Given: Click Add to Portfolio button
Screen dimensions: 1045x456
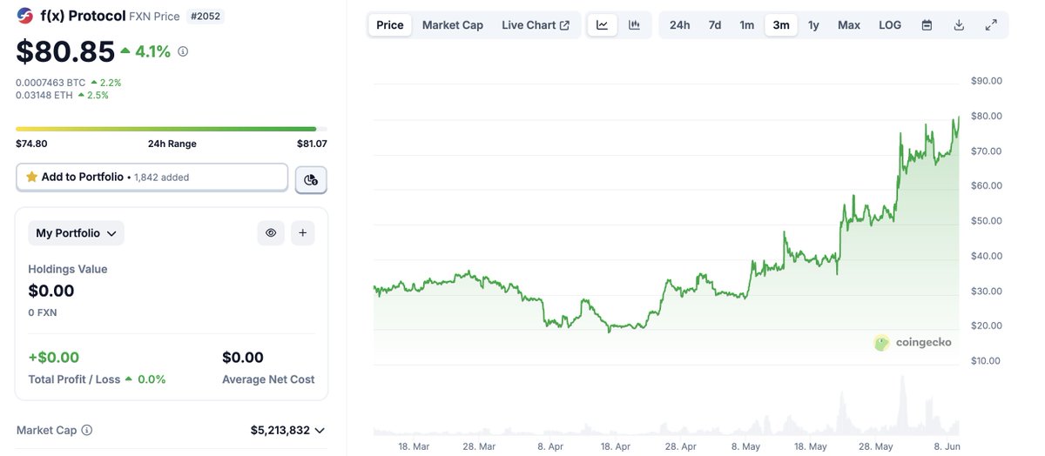Looking at the screenshot, I should click(x=152, y=177).
